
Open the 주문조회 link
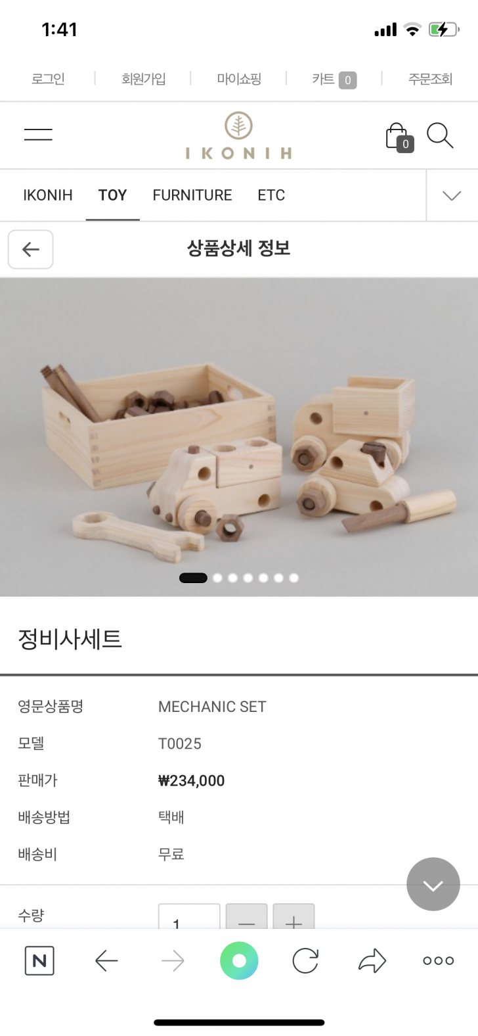pos(430,79)
